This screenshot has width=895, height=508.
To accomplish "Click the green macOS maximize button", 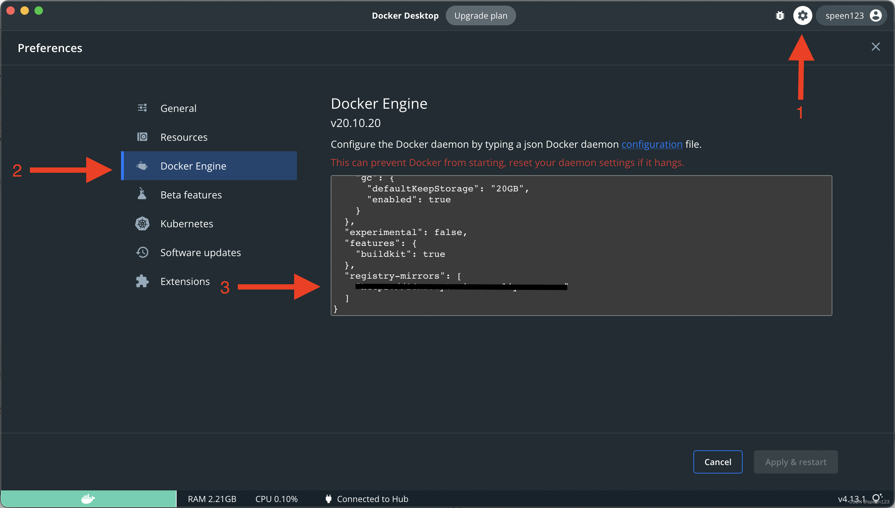I will (39, 11).
